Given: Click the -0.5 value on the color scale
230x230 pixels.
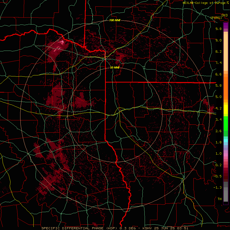Looking at the screenshot, I should tap(217, 176).
